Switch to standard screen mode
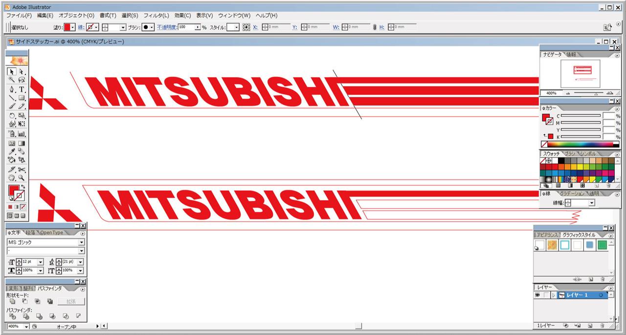626x335 pixels. click(10, 215)
